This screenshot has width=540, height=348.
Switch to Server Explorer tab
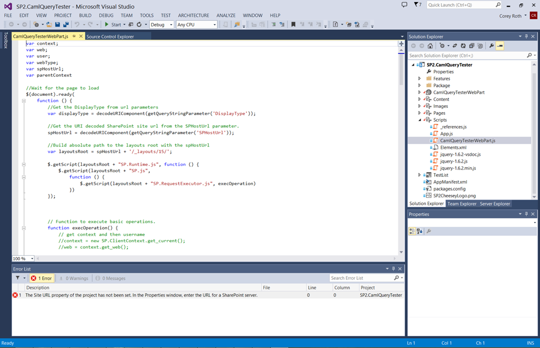tap(495, 204)
